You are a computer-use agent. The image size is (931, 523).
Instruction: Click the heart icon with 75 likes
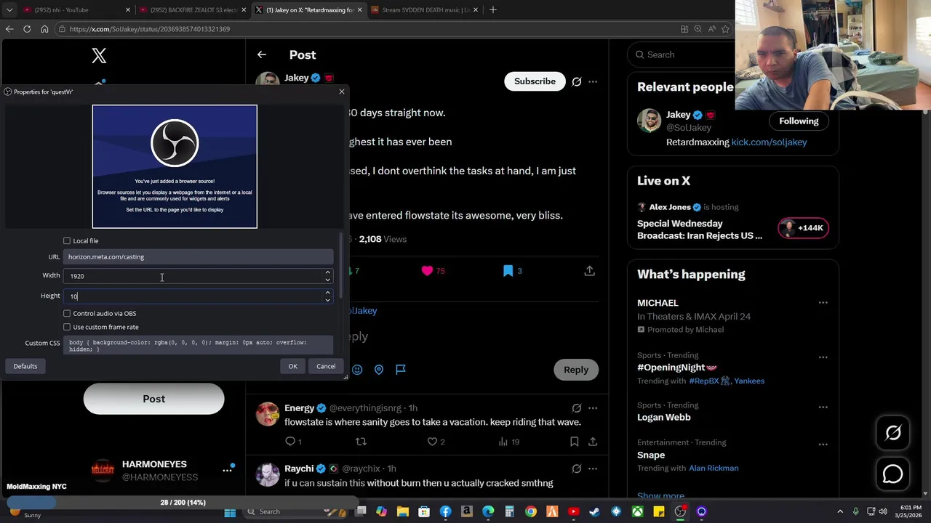tap(427, 270)
